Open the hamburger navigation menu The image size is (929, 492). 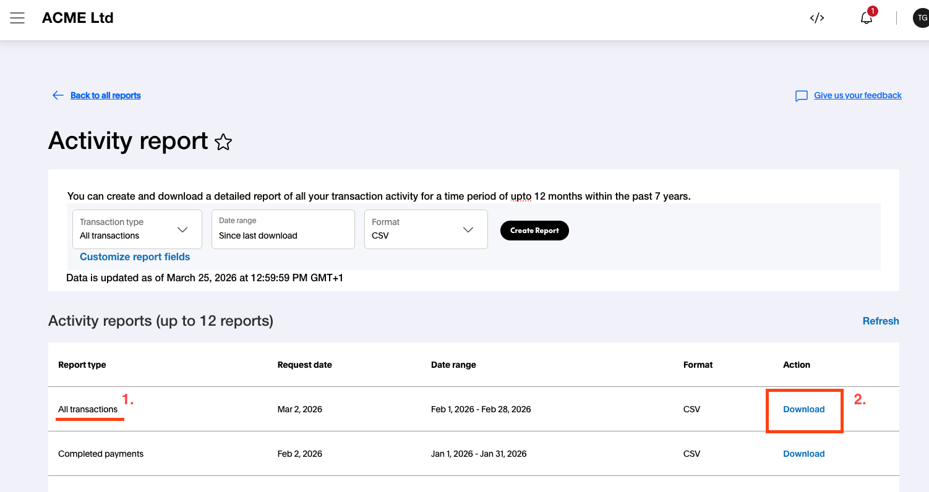[x=17, y=17]
